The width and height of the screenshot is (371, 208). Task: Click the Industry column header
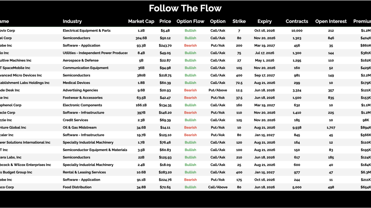[x=72, y=22]
